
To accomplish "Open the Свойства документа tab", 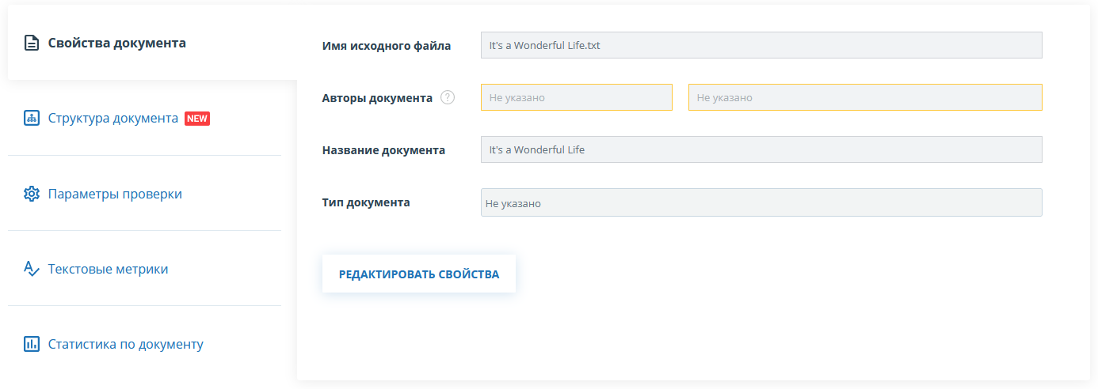I will pyautogui.click(x=116, y=43).
